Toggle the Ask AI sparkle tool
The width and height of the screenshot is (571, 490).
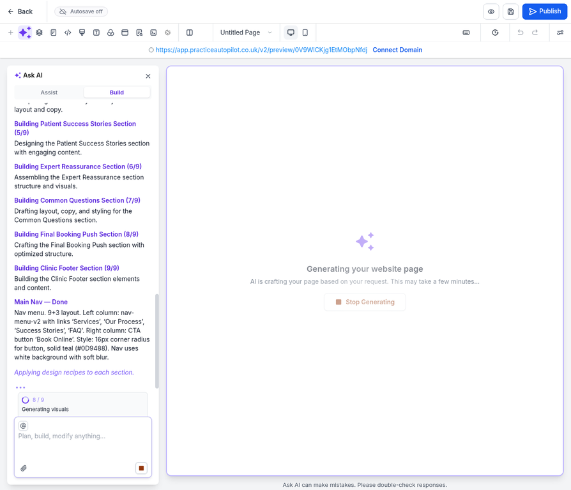(x=25, y=33)
